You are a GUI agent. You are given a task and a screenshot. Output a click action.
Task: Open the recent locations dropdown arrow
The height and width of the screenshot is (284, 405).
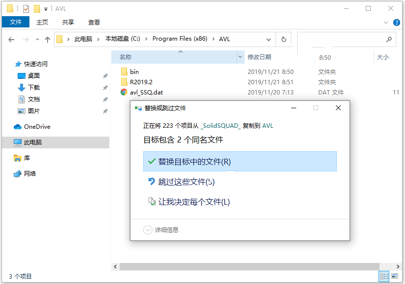pyautogui.click(x=37, y=40)
